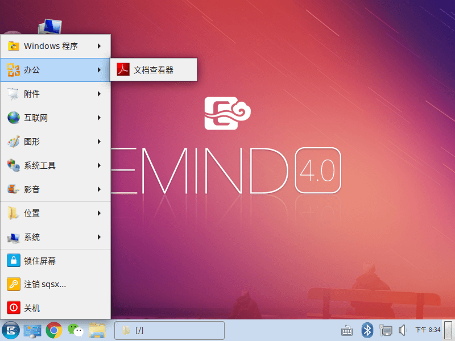Open the 影音 menu category
455x341 pixels.
tap(55, 189)
